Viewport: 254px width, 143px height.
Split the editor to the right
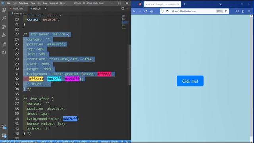pyautogui.click(x=123, y=8)
